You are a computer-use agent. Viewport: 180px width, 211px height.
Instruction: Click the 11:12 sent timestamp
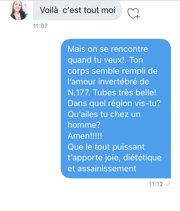pyautogui.click(x=156, y=184)
